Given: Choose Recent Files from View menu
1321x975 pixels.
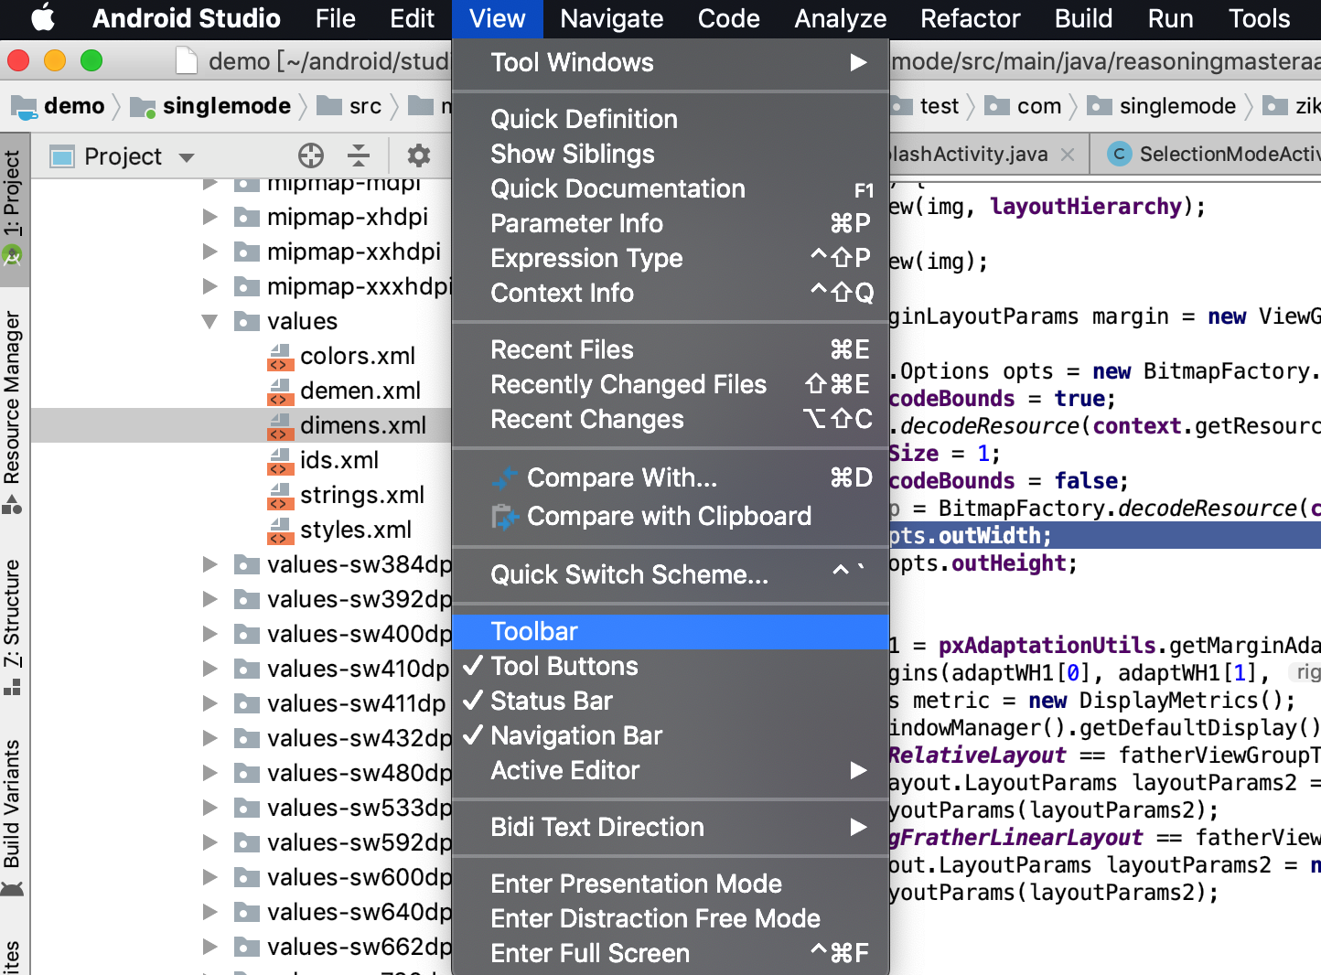Looking at the screenshot, I should click(671, 349).
